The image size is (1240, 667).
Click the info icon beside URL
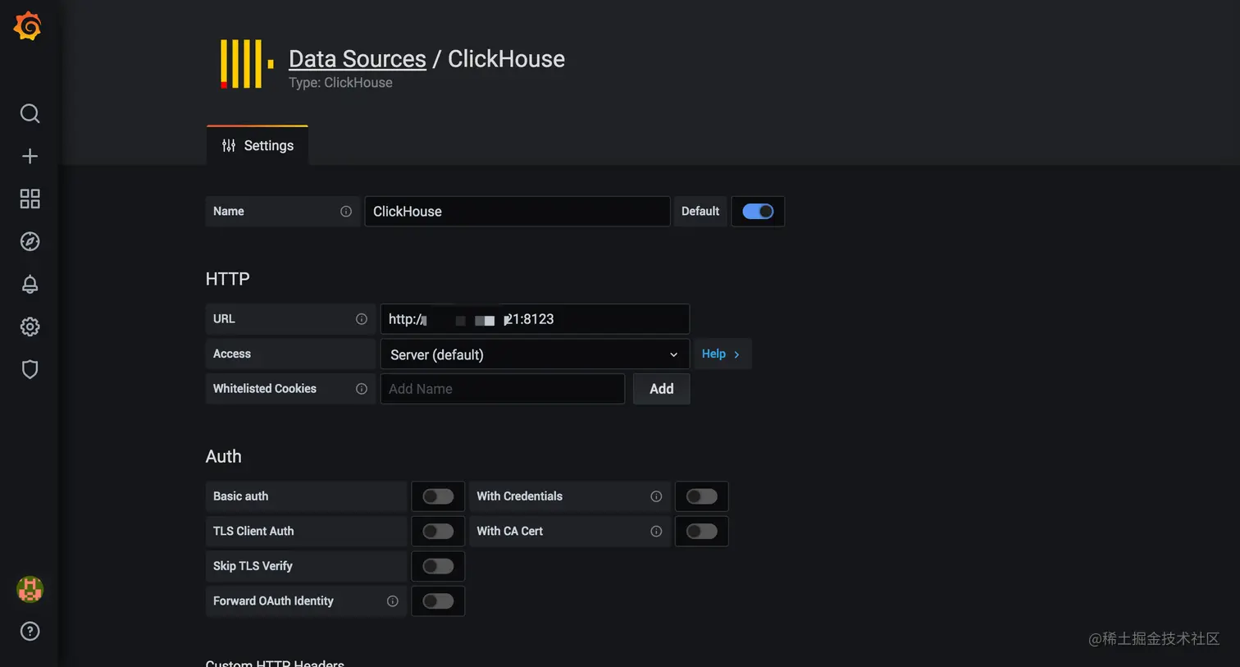point(361,319)
